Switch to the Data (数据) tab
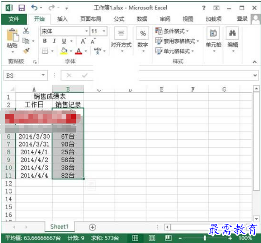Screen dimensions: 261x243 pos(142,19)
